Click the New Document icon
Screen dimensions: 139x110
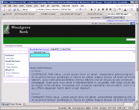4,9
